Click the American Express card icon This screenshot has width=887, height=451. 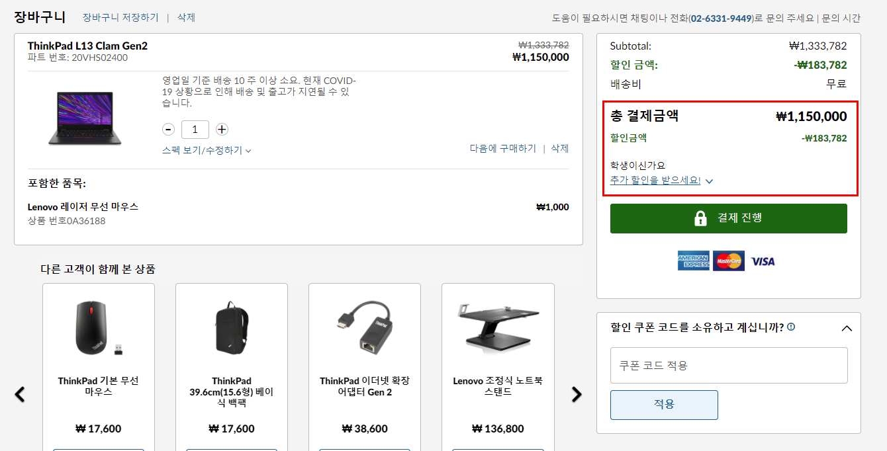point(693,261)
